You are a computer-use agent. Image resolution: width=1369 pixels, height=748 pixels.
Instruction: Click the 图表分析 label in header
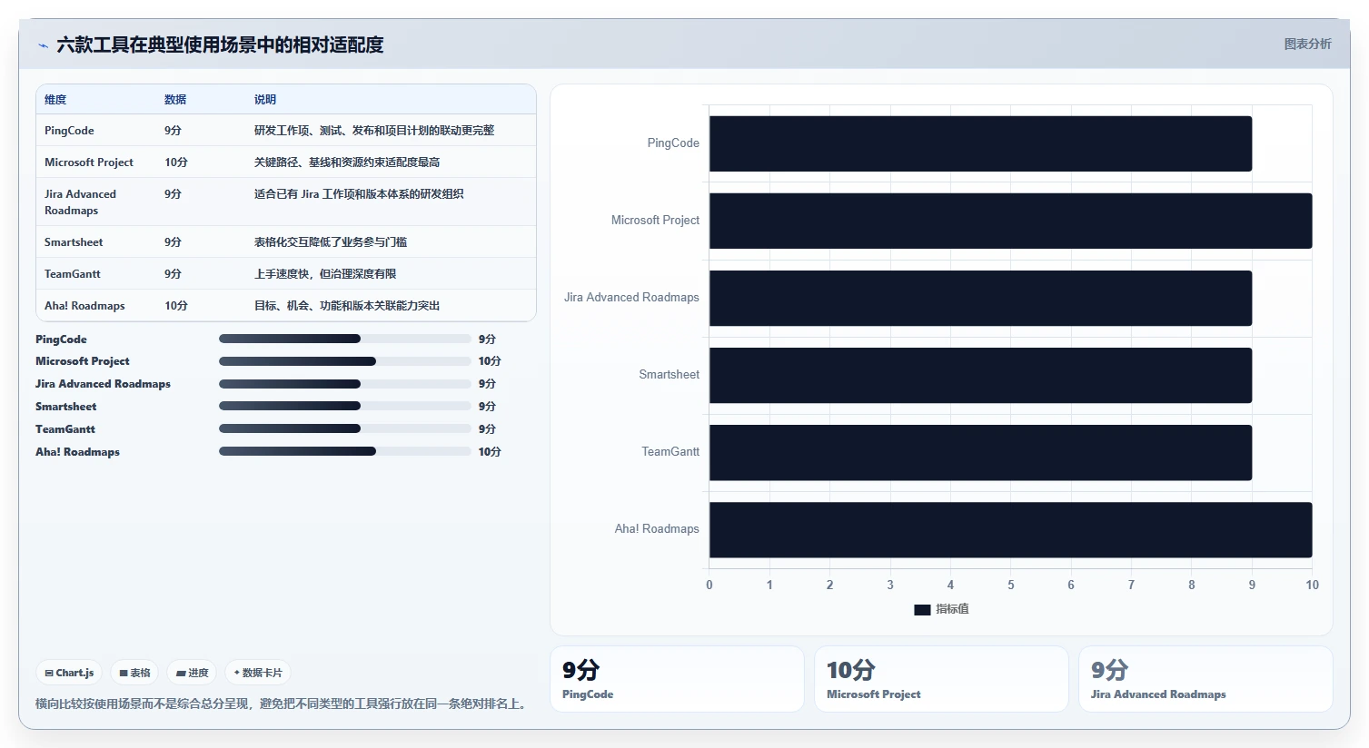(1307, 44)
